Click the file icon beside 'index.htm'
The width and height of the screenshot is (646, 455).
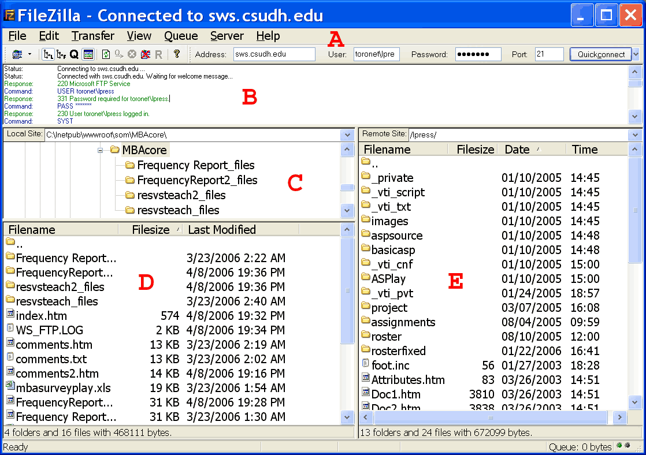pos(10,314)
